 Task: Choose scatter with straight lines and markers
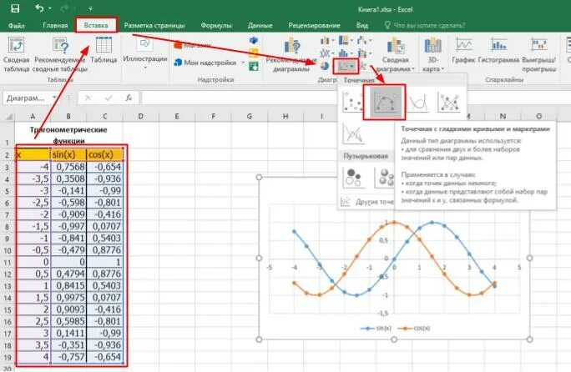point(450,102)
